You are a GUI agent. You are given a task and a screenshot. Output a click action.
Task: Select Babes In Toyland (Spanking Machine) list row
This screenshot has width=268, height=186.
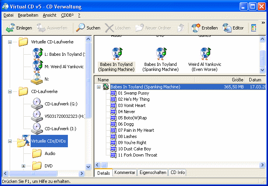coord(188,87)
